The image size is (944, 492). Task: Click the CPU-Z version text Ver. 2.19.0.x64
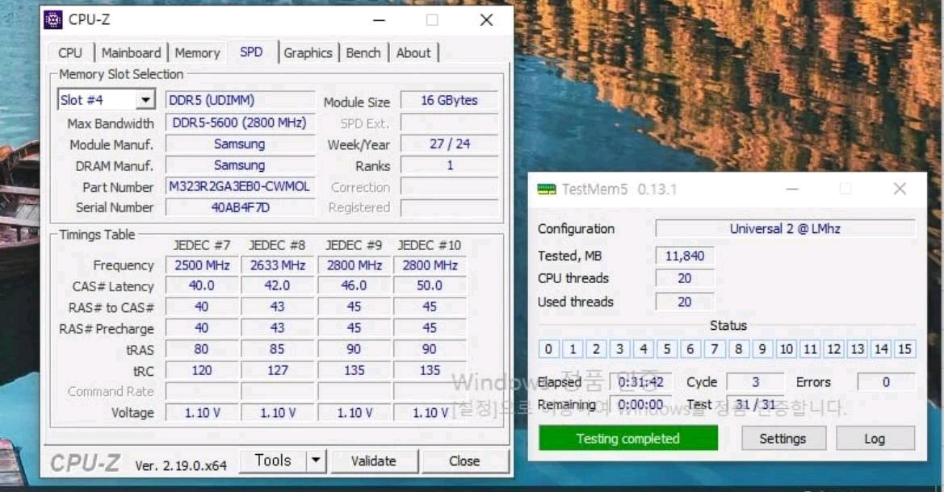181,465
